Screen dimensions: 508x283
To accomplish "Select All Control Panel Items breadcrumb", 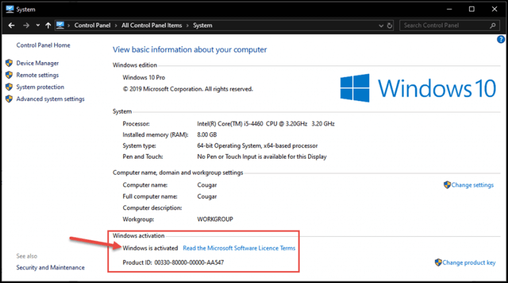I will pos(151,25).
